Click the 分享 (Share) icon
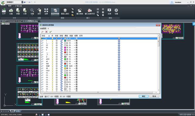The width and height of the screenshot is (195, 116). coord(25,11)
